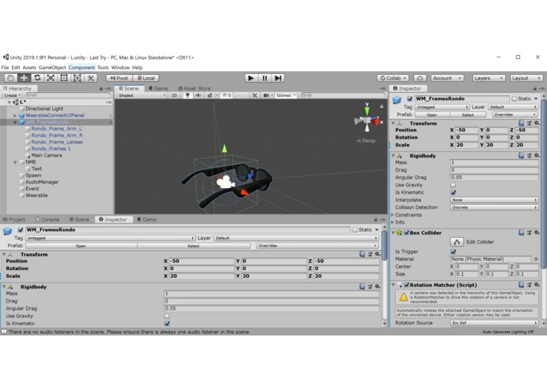Click prefab Select button in right Inspector
The image size is (547, 389).
468,115
